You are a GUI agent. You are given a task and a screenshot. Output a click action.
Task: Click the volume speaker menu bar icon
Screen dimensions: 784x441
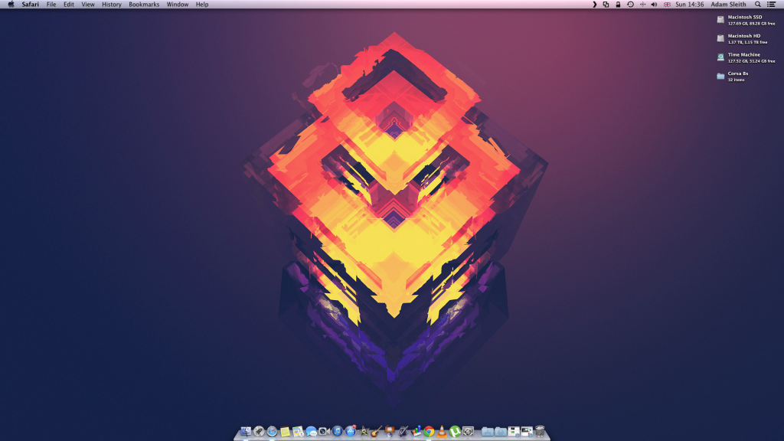pos(654,5)
